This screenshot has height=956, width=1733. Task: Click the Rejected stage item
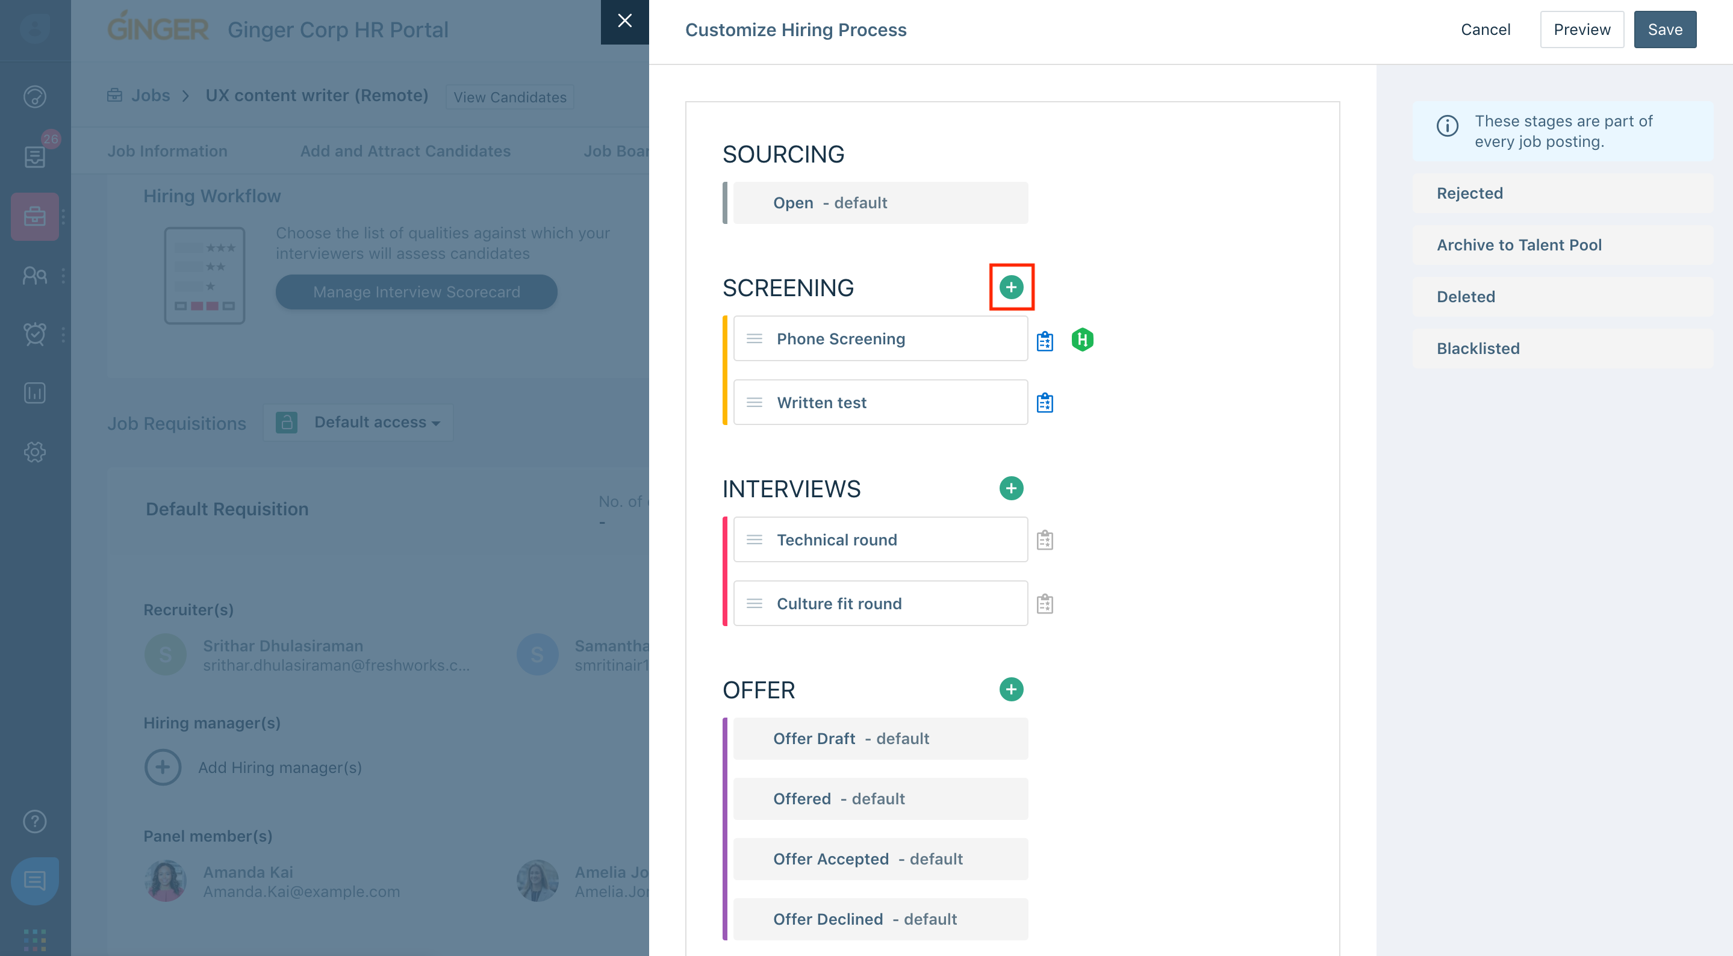click(1563, 194)
